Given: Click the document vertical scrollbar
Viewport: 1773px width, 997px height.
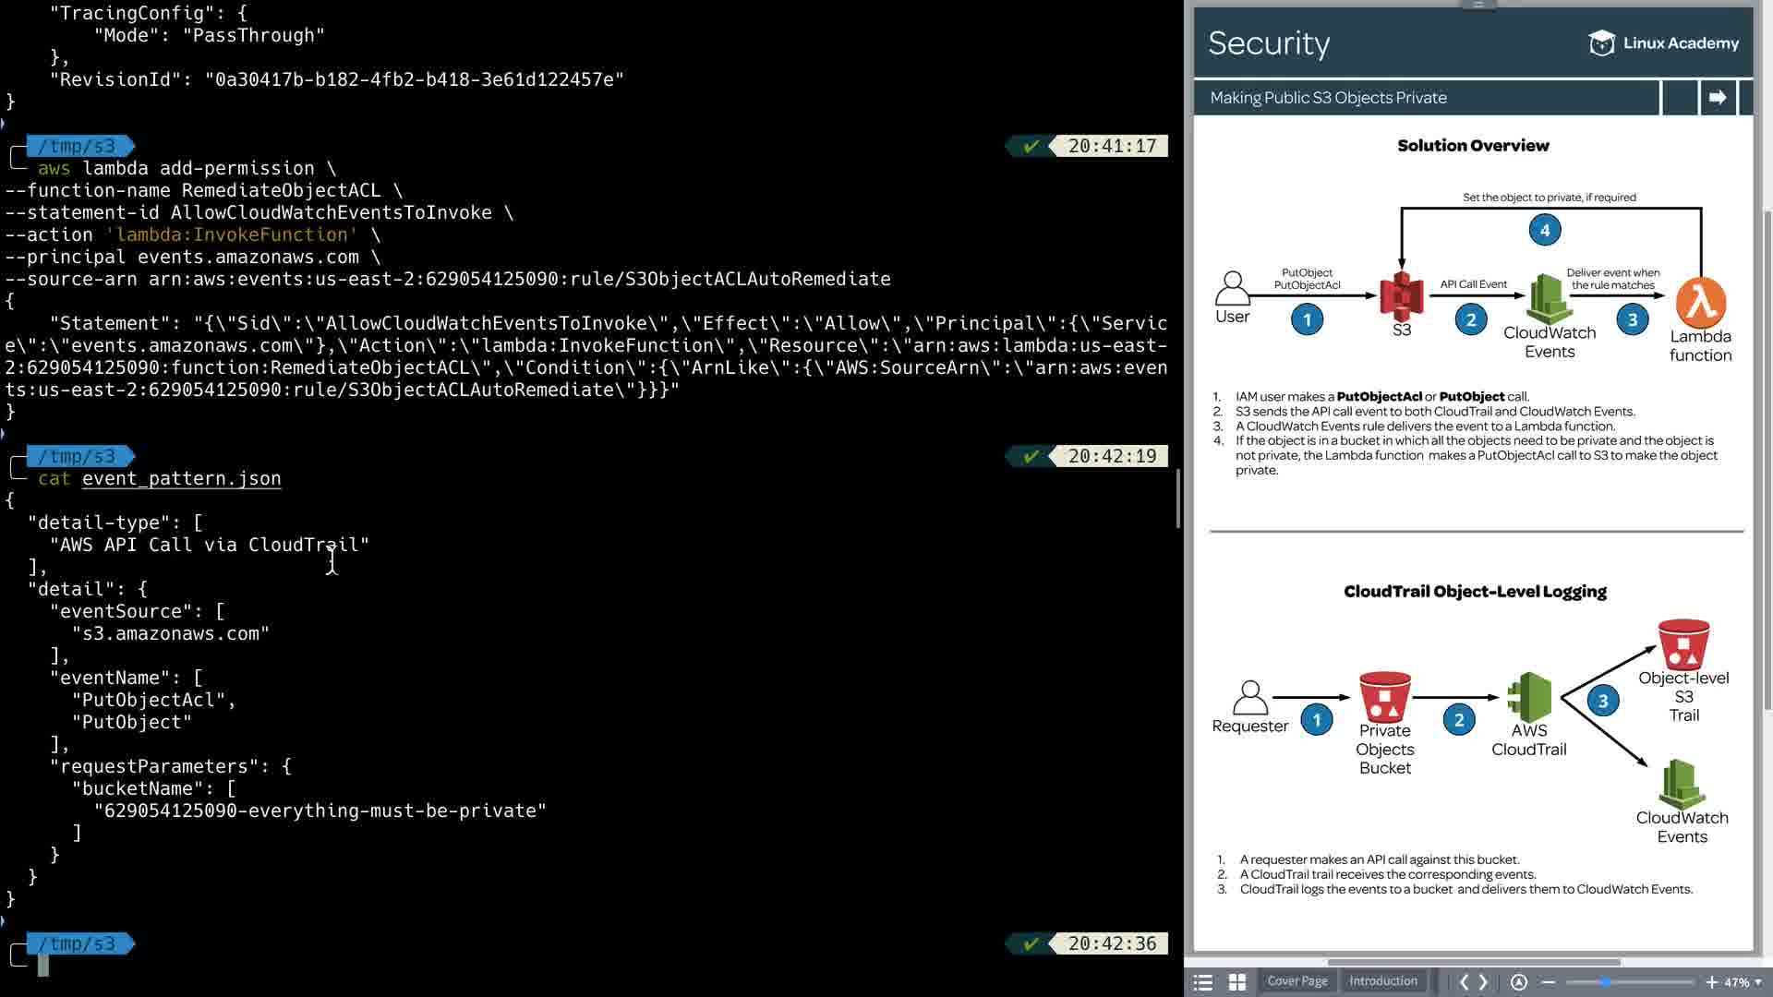Looking at the screenshot, I should (1767, 462).
